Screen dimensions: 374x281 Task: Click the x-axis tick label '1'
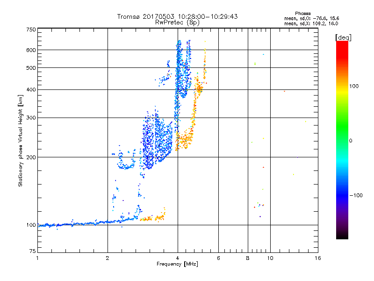37,258
